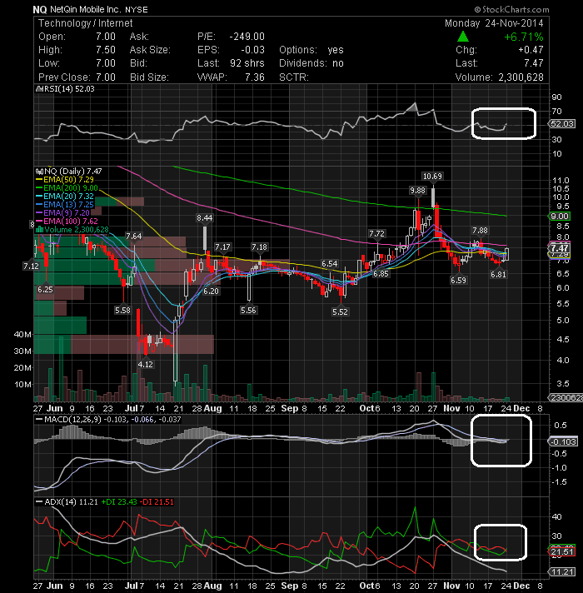Click the Ask Size label
This screenshot has width=583, height=593.
[x=150, y=50]
